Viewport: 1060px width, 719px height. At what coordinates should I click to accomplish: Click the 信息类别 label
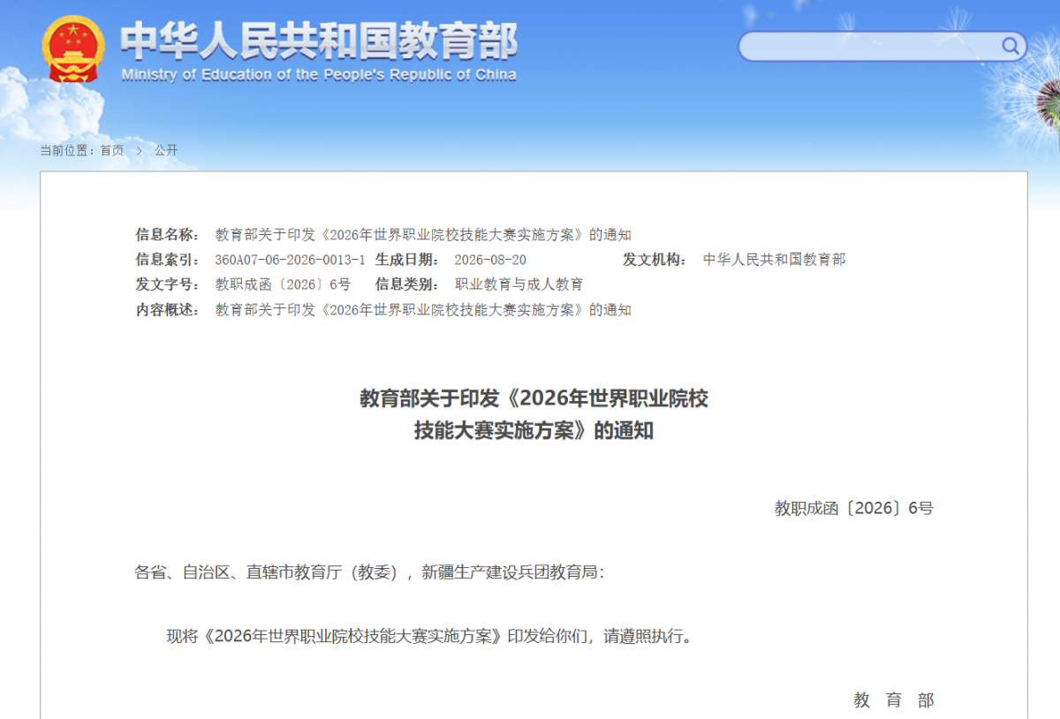[x=407, y=284]
